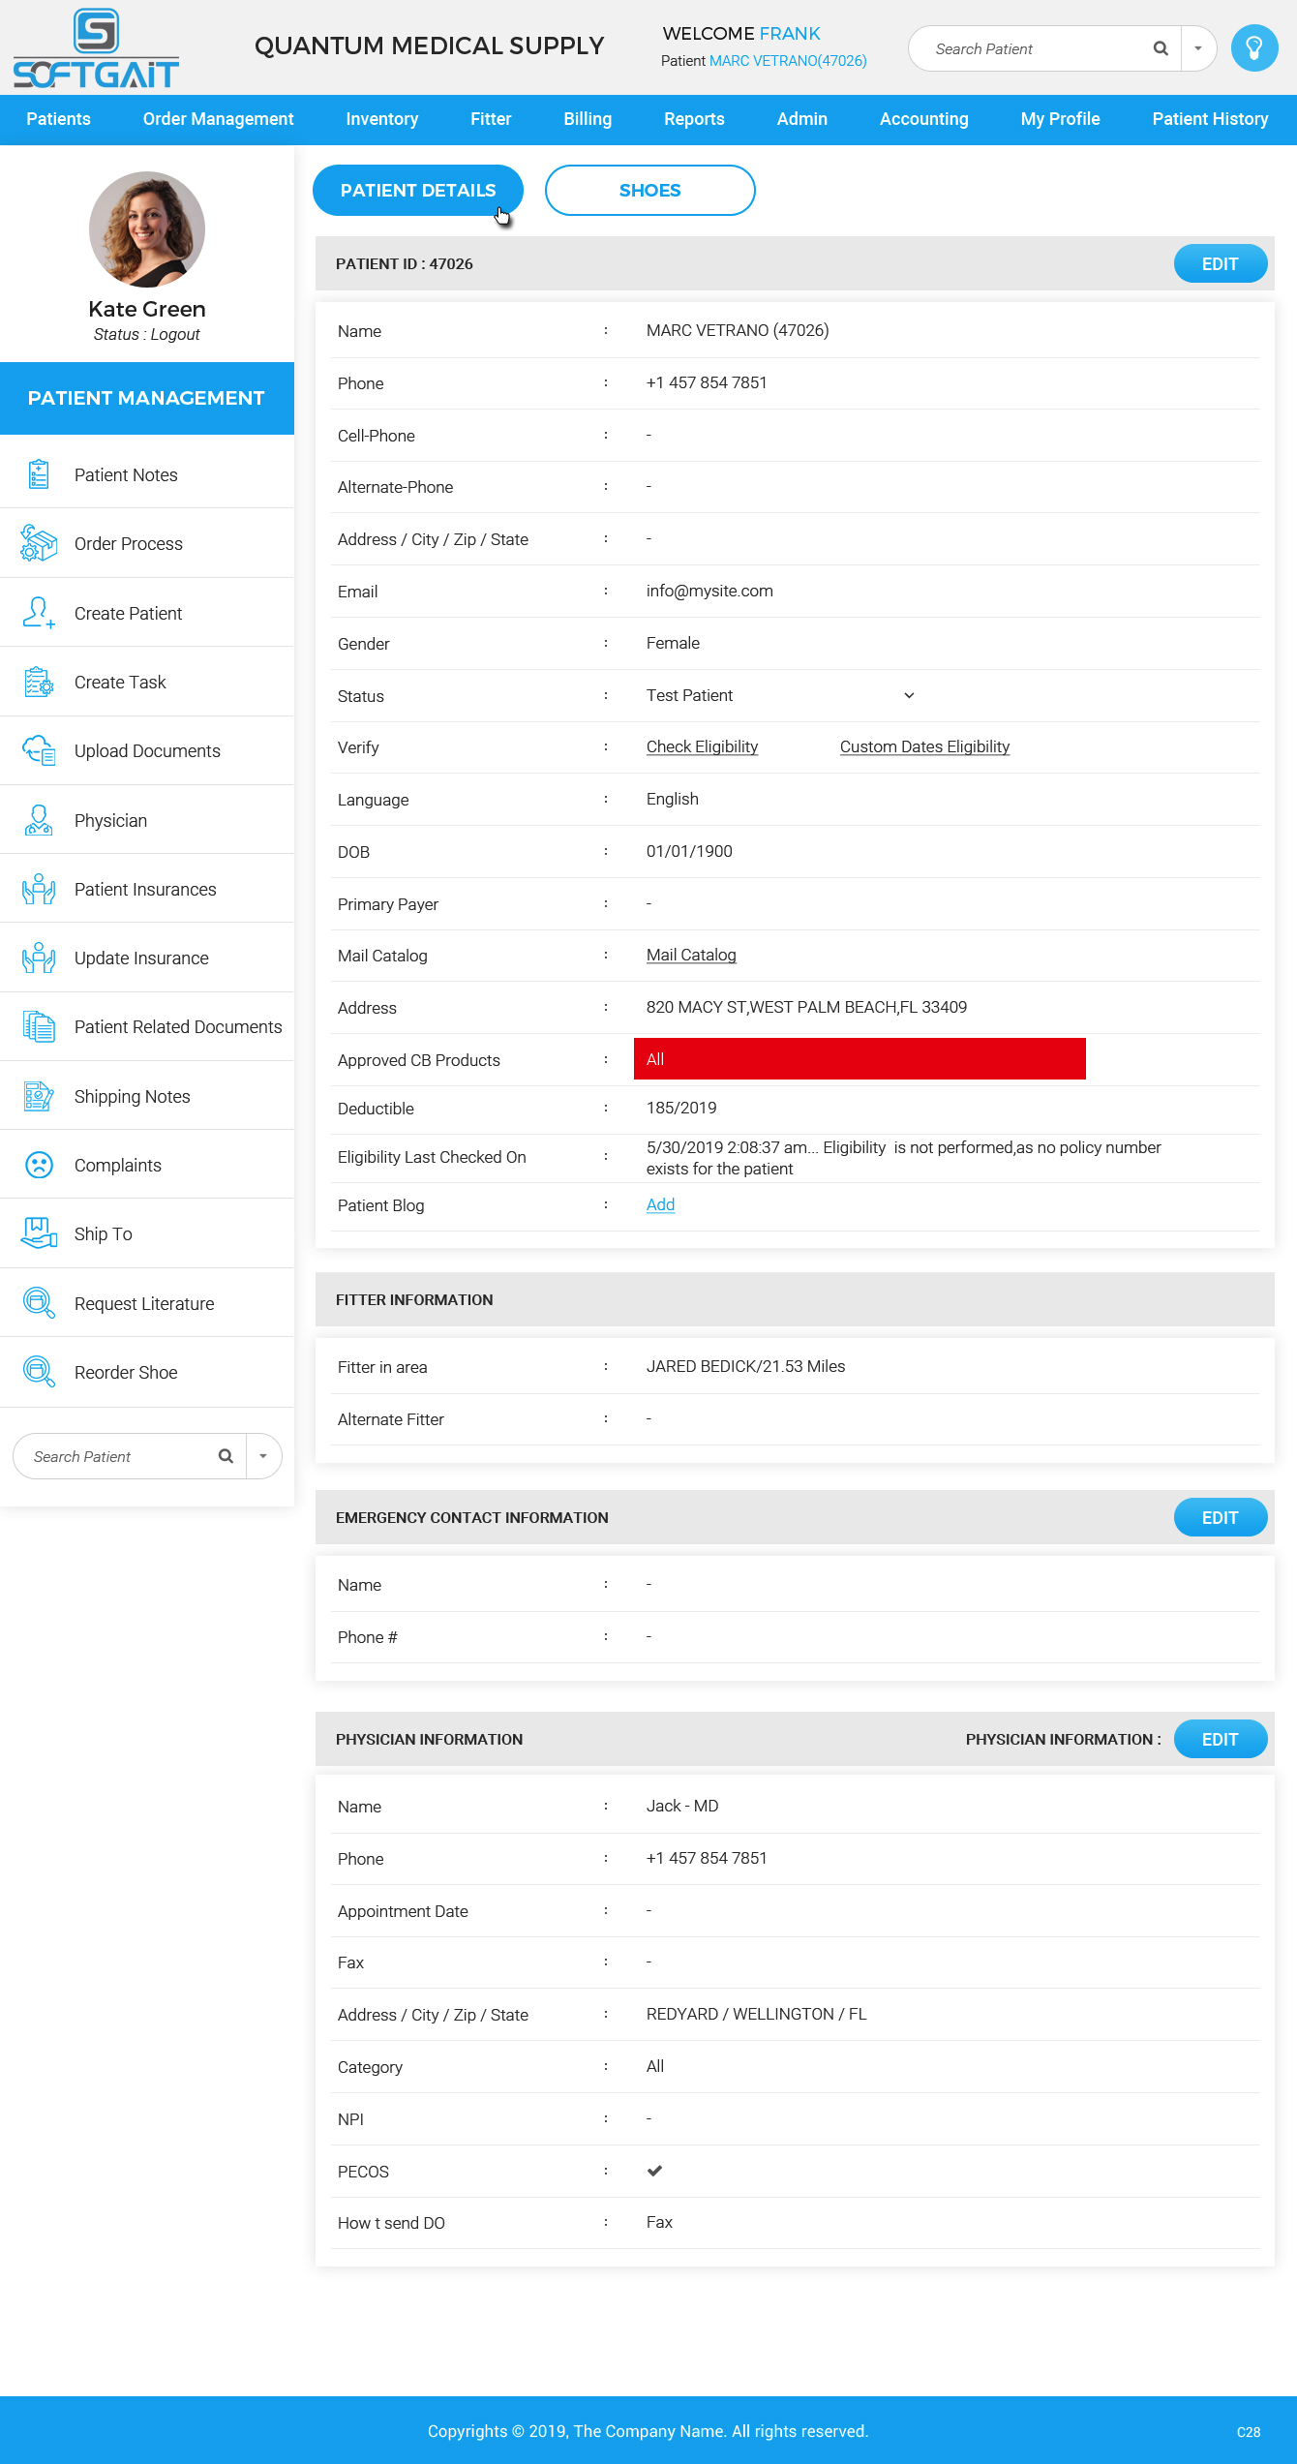Click the address 820 MACY ST,WEST PALM BEACH

806,1007
